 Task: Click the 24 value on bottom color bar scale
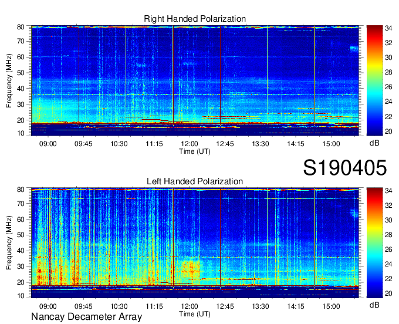coord(388,264)
